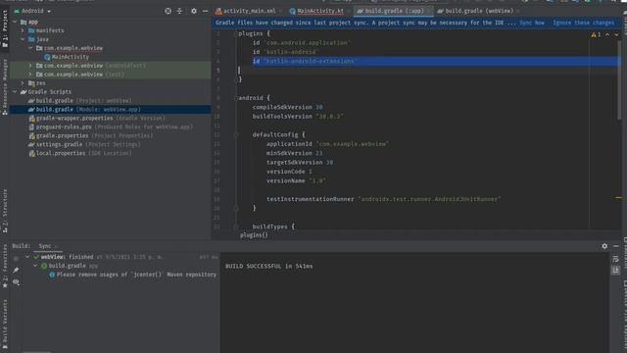Viewport: 627px width, 353px height.
Task: Hide the Project panel with minus icon
Action: coord(205,11)
